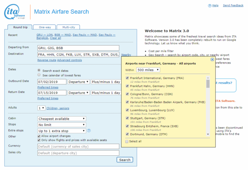
Task: Open the Send Feedback link
Action: (x=233, y=6)
